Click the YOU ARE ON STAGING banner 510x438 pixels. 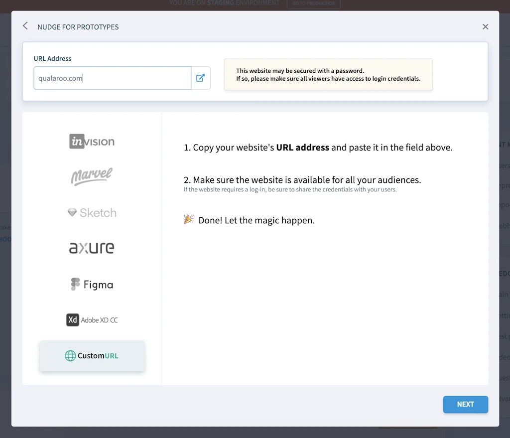point(224,3)
